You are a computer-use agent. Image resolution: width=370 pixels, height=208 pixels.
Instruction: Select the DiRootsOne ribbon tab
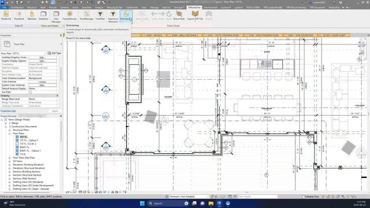click(194, 8)
